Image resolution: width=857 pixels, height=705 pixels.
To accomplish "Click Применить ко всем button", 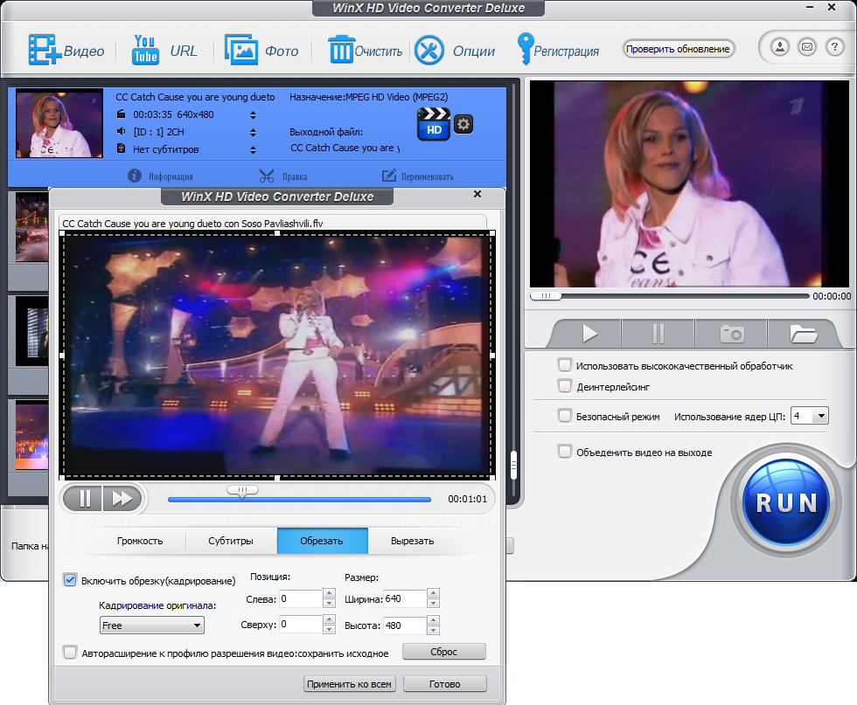I will click(x=349, y=684).
